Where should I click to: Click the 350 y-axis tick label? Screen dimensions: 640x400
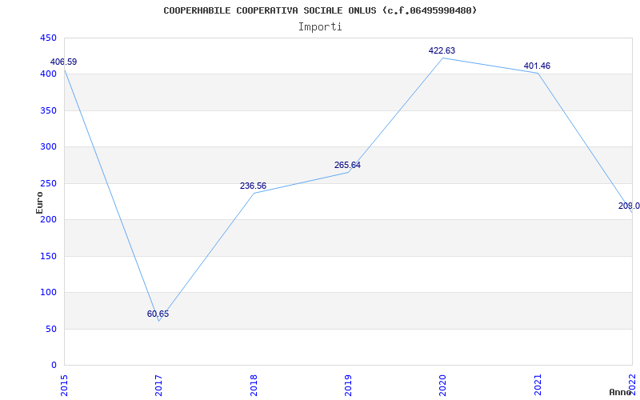[48, 110]
